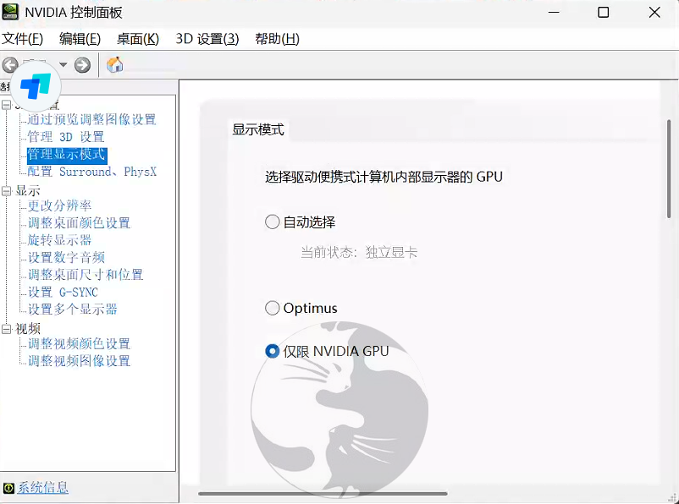Open 通过预览调整图像设置 in the tree
This screenshot has width=679, height=504.
pyautogui.click(x=91, y=119)
